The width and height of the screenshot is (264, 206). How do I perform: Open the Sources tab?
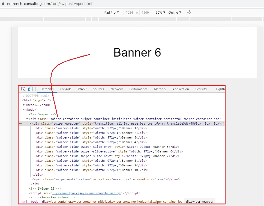click(x=98, y=89)
